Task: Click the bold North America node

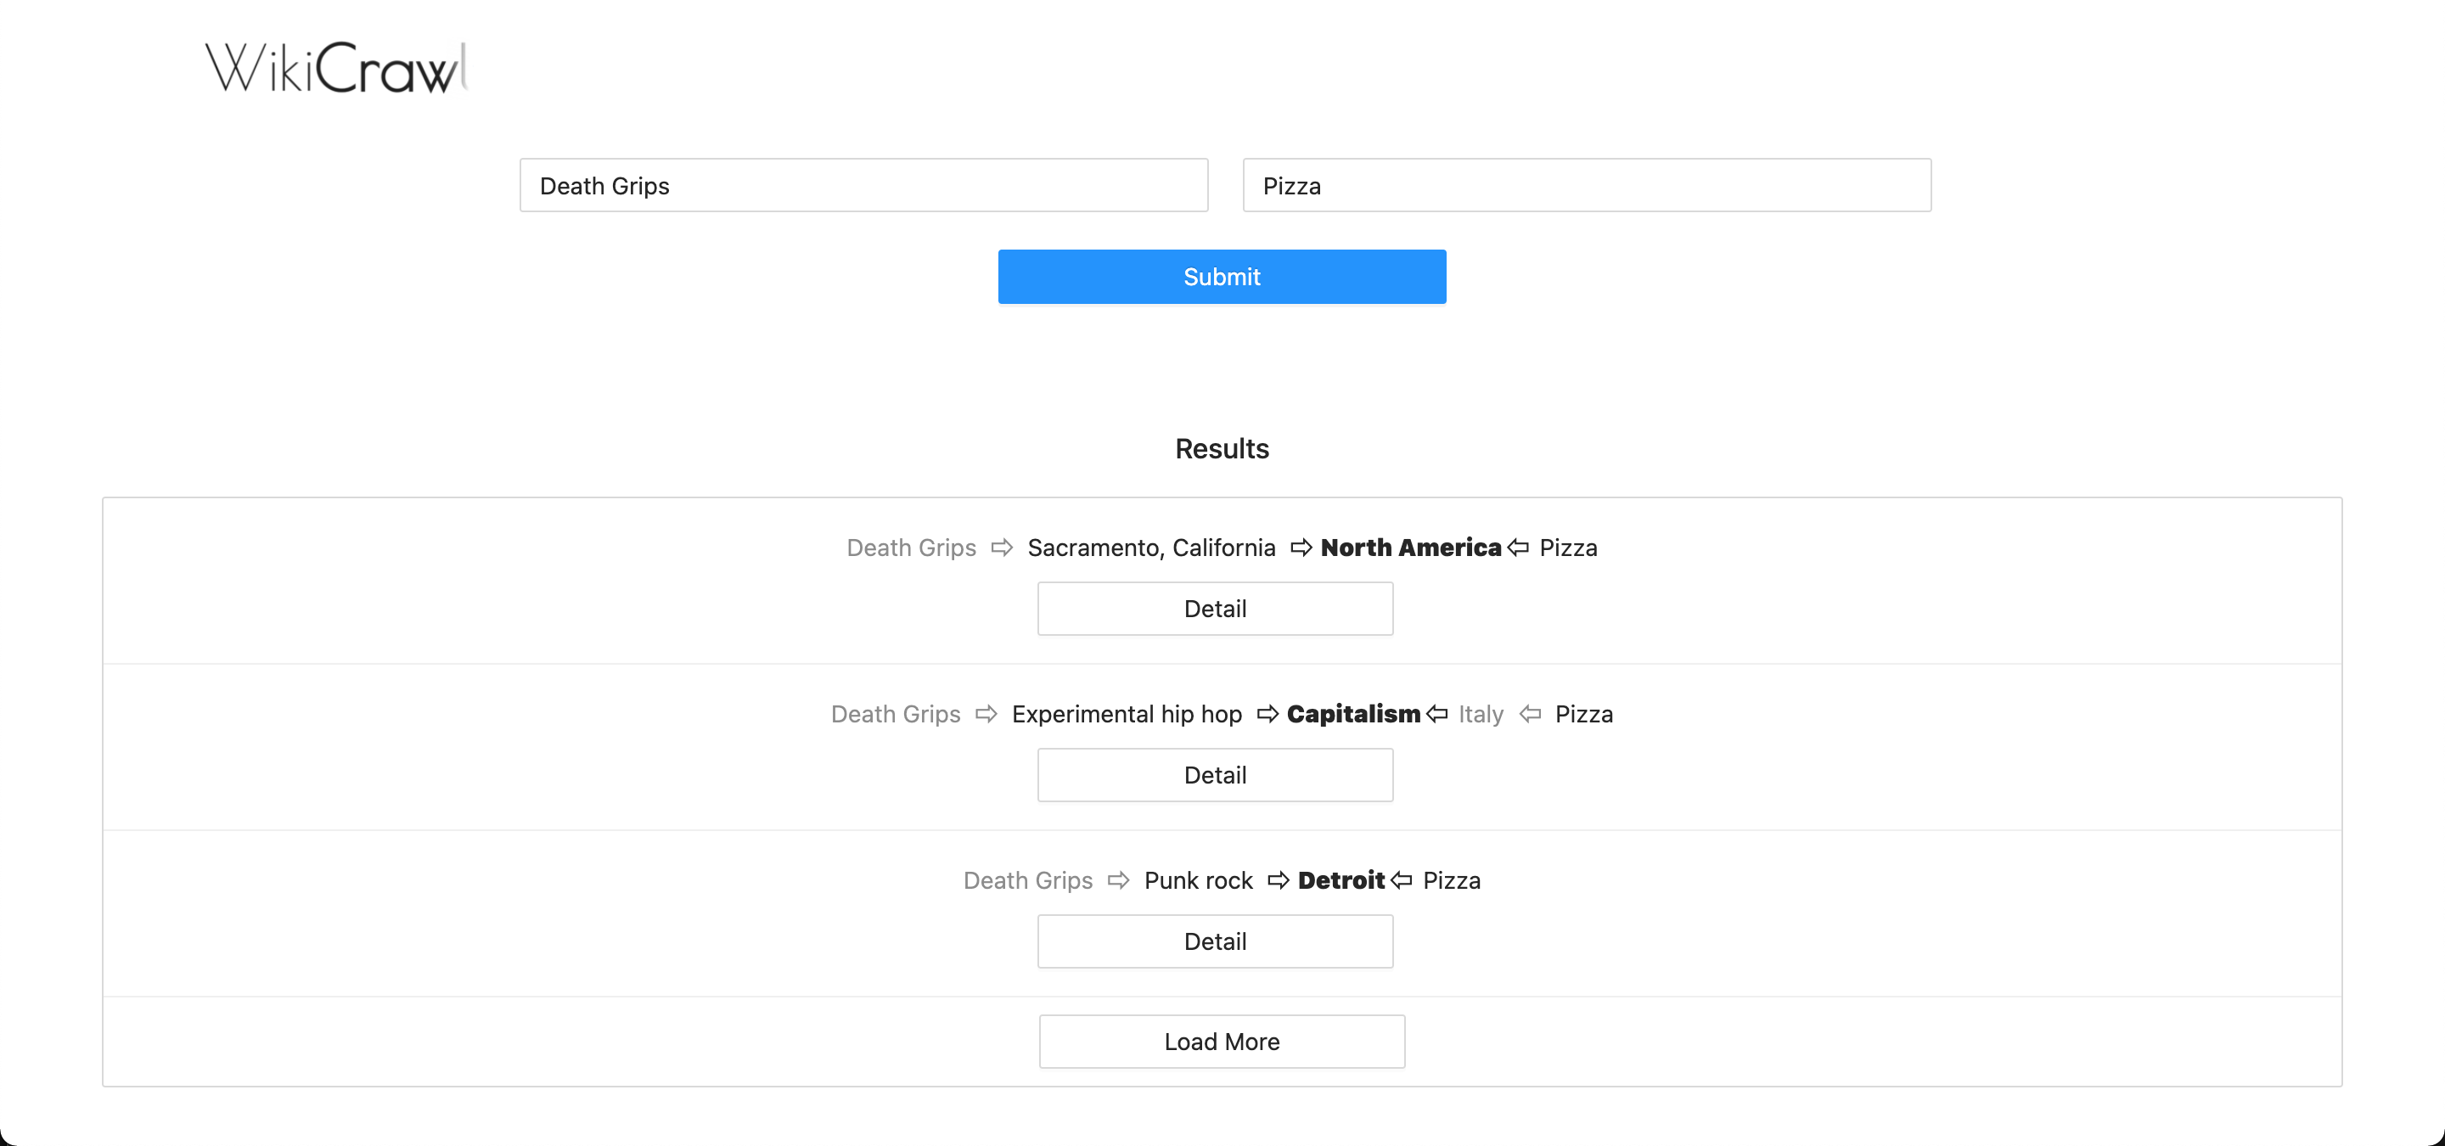Action: [x=1410, y=548]
